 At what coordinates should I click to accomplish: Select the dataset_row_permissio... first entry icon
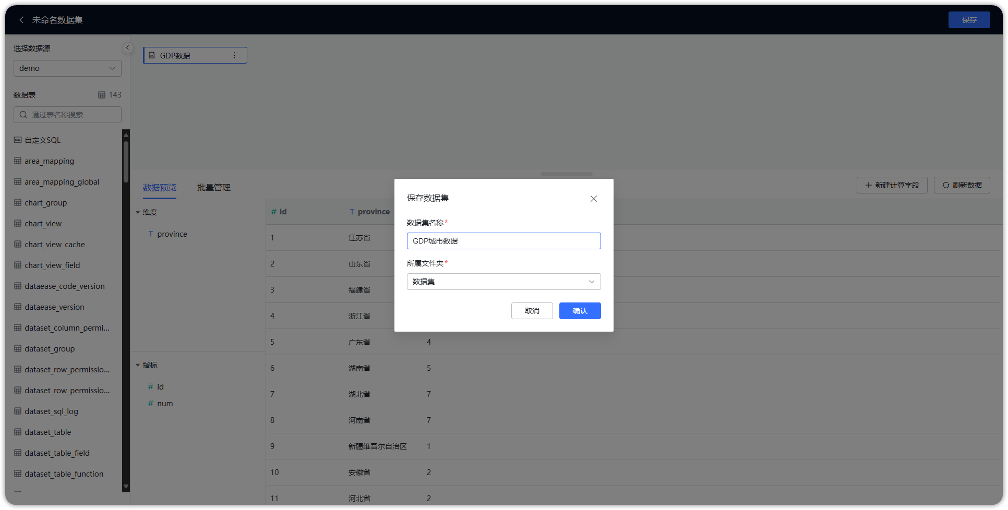[18, 369]
